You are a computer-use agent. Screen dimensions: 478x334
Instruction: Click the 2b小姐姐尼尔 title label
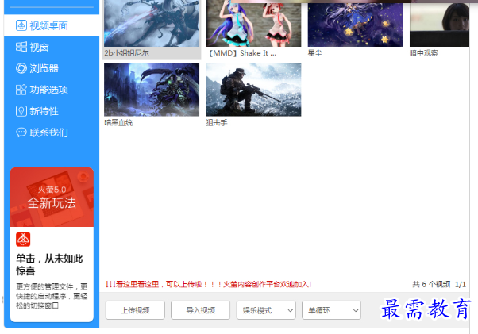pyautogui.click(x=126, y=53)
